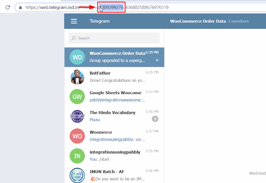Open the Google Sheets Woocome chat

pyautogui.click(x=114, y=96)
